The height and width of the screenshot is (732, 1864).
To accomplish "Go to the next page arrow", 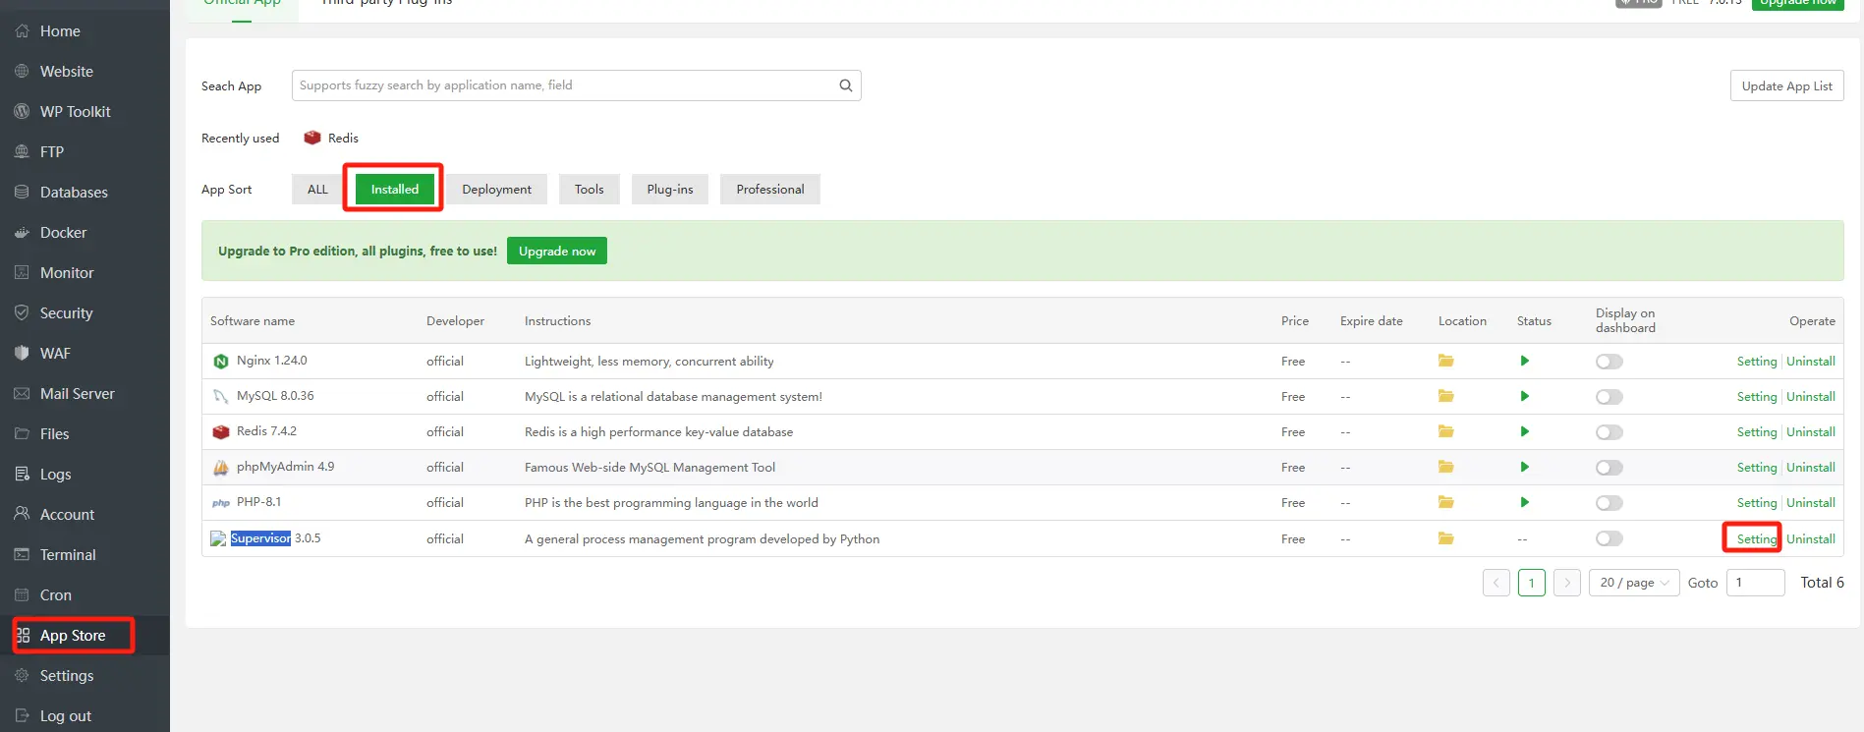I will tap(1567, 583).
